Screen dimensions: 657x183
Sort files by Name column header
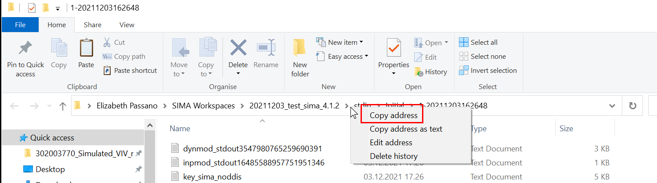180,129
